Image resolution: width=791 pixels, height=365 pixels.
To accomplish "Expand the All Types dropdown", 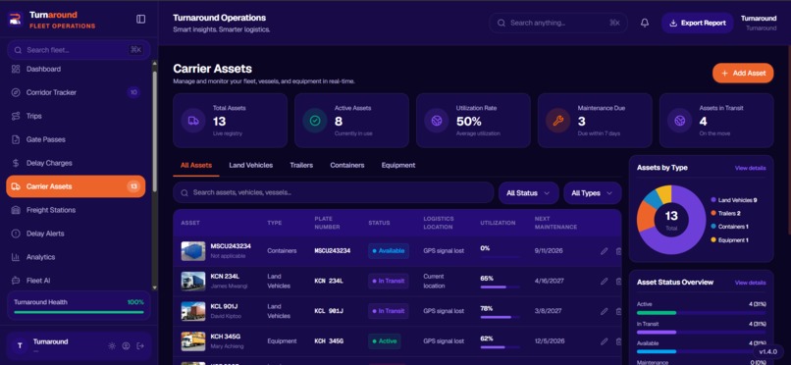I will (x=592, y=193).
